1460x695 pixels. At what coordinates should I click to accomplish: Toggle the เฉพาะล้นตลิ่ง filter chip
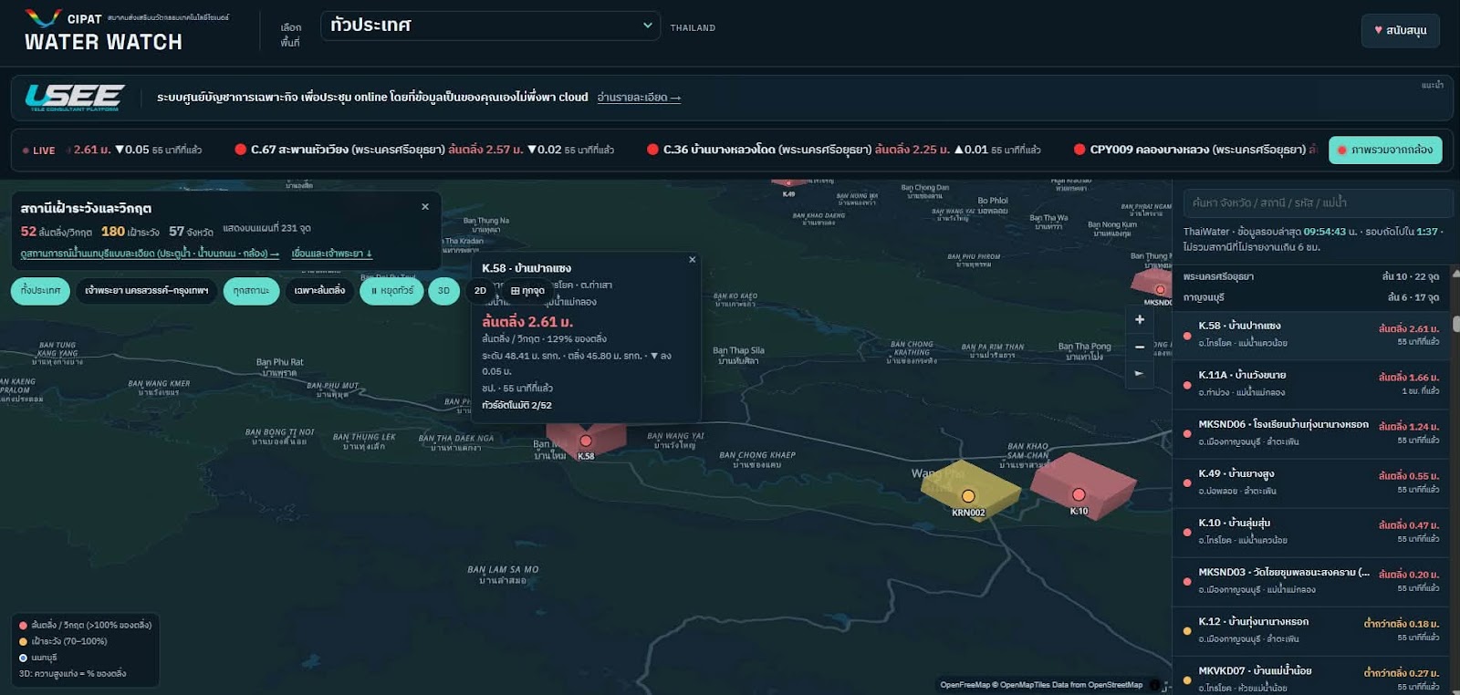[319, 291]
